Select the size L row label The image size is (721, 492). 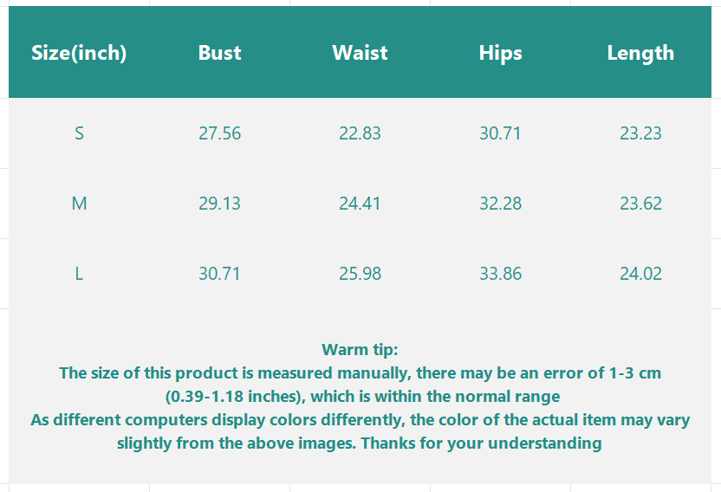tap(80, 274)
